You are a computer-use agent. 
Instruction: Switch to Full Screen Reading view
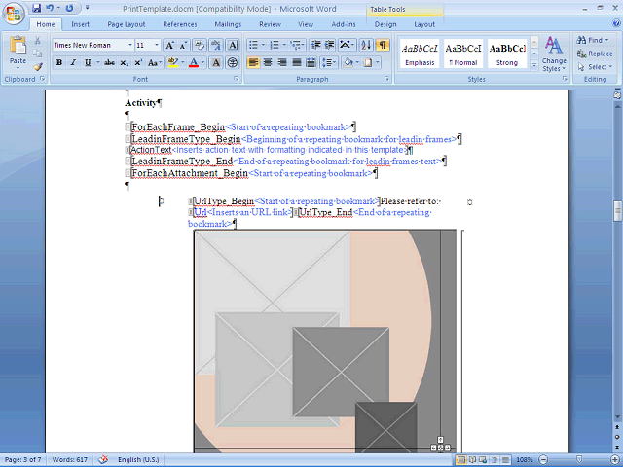point(472,460)
